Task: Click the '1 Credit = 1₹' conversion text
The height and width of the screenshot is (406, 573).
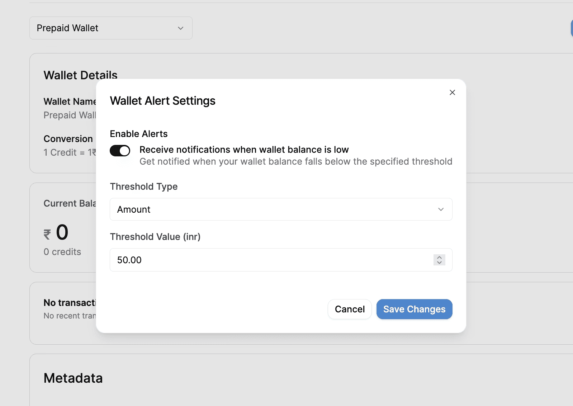Action: coord(70,152)
